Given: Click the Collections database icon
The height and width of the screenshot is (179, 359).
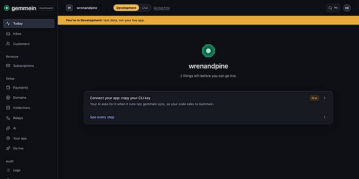Looking at the screenshot, I should 8,108.
